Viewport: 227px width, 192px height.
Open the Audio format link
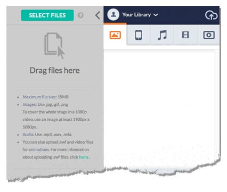(28, 135)
